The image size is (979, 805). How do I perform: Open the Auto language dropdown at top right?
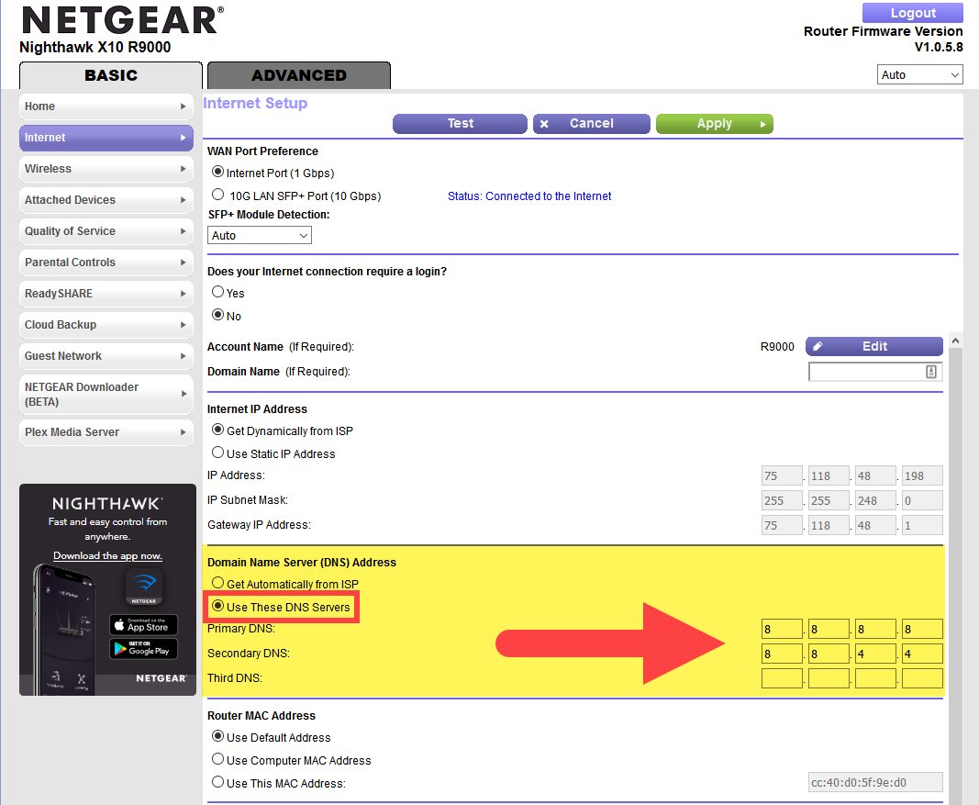919,75
